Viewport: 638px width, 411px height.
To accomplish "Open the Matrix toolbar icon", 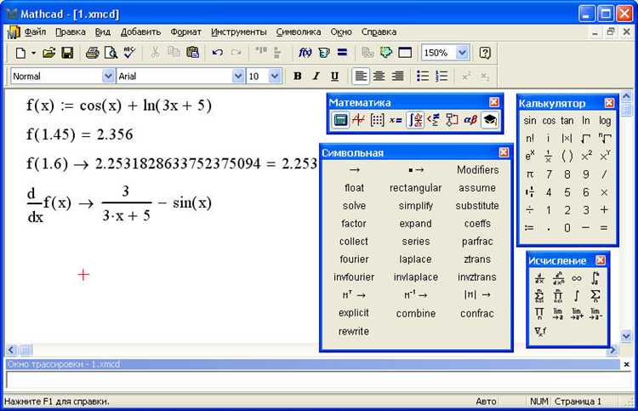I will (x=377, y=120).
